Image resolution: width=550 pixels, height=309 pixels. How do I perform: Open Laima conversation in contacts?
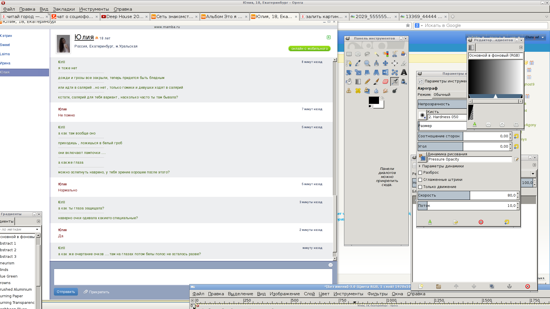click(x=5, y=54)
